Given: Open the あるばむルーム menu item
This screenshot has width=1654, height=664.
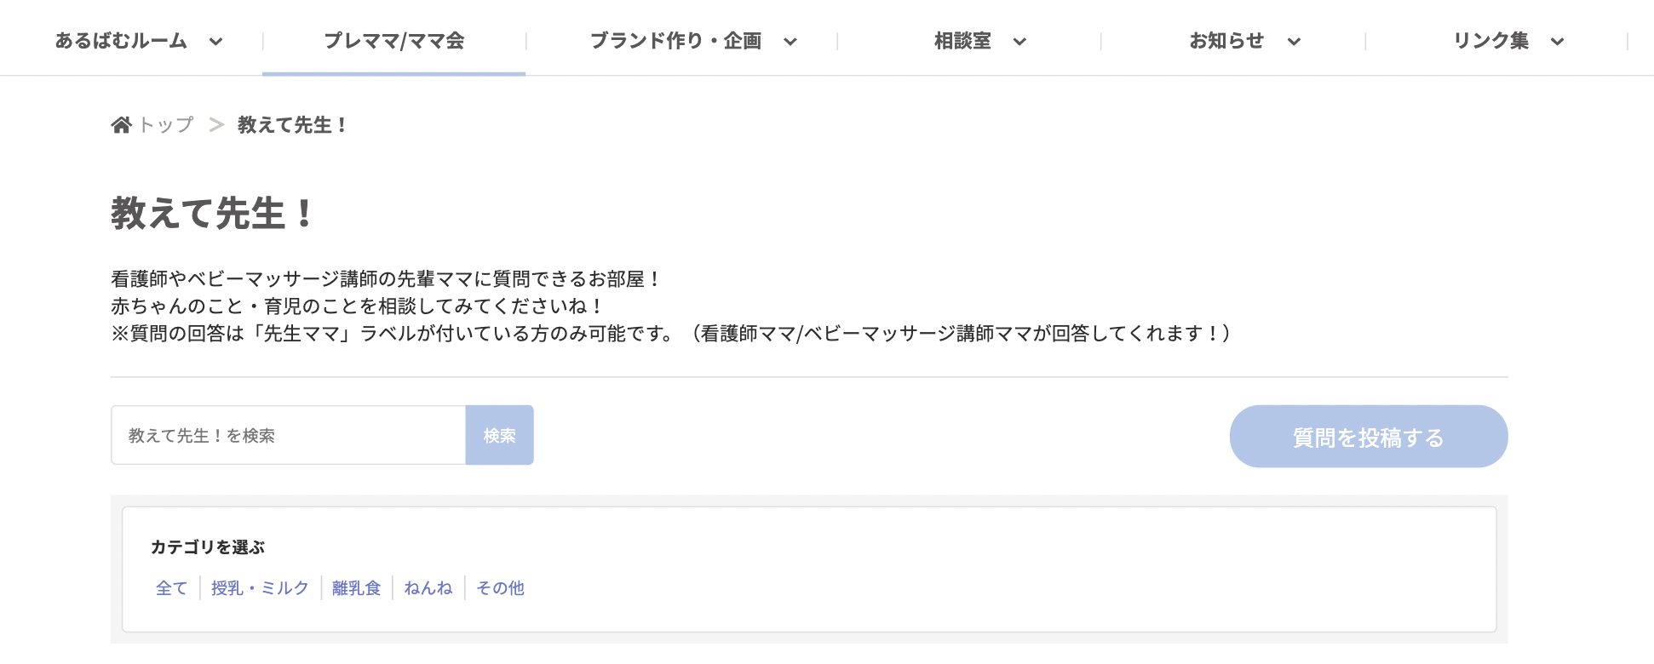Looking at the screenshot, I should click(x=121, y=41).
